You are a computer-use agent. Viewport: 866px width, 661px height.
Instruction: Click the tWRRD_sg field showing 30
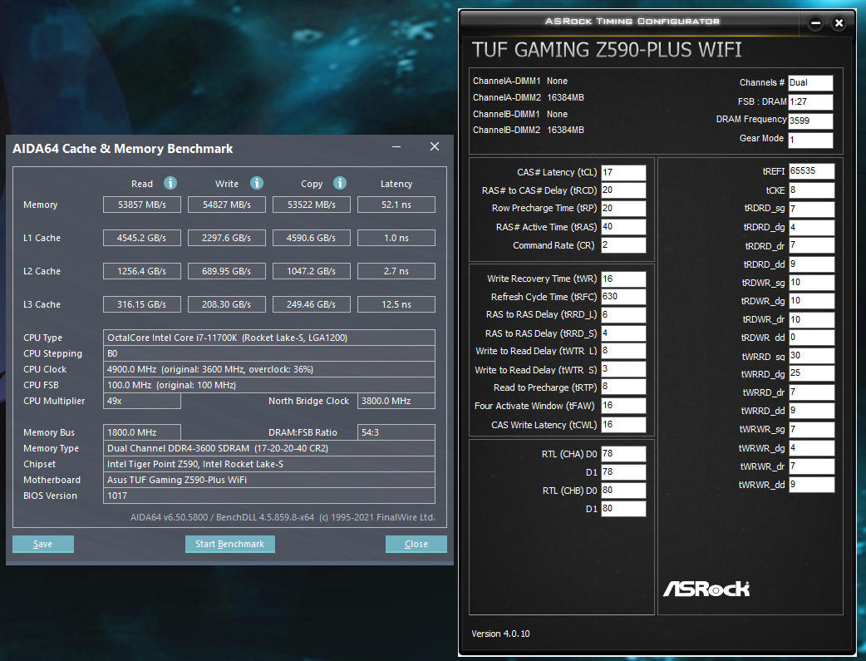[811, 356]
